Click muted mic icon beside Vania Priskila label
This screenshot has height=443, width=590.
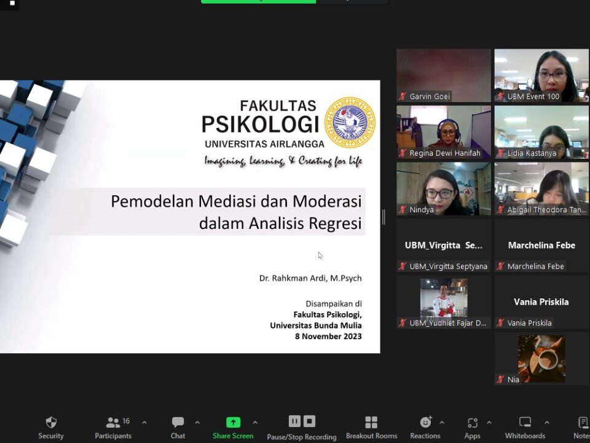click(500, 323)
